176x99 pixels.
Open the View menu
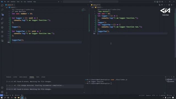(x=18, y=2)
